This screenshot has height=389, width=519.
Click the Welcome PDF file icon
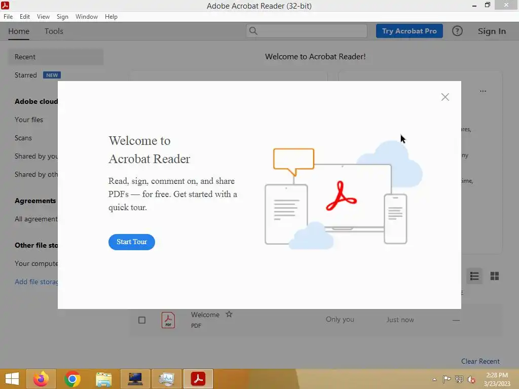[168, 320]
